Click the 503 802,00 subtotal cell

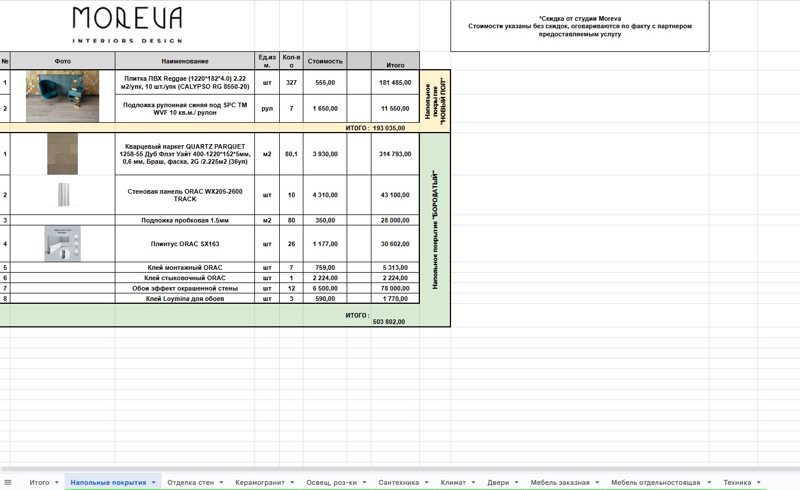coord(395,315)
